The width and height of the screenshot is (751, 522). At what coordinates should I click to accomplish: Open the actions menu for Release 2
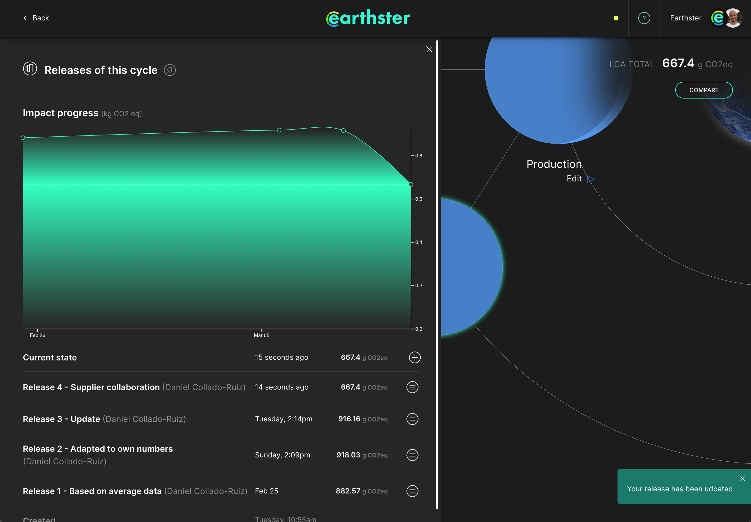tap(412, 455)
